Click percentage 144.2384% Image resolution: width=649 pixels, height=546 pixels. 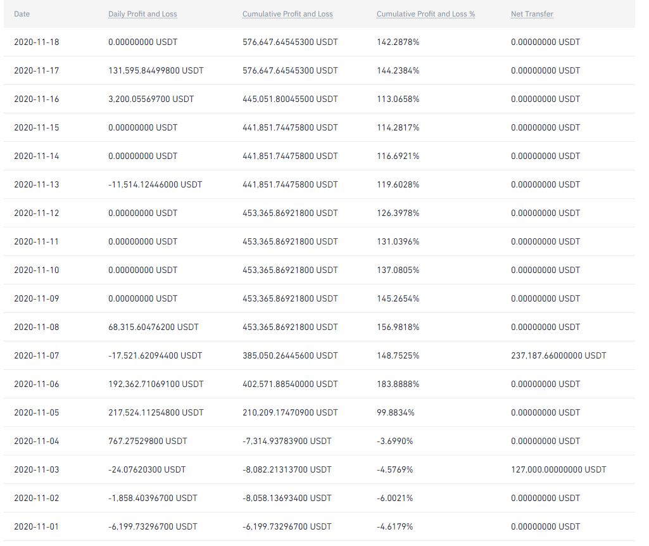coord(398,71)
